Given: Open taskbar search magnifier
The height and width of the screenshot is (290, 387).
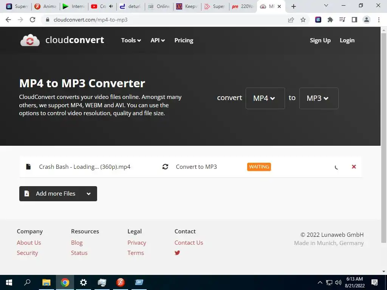Looking at the screenshot, I should (27, 282).
